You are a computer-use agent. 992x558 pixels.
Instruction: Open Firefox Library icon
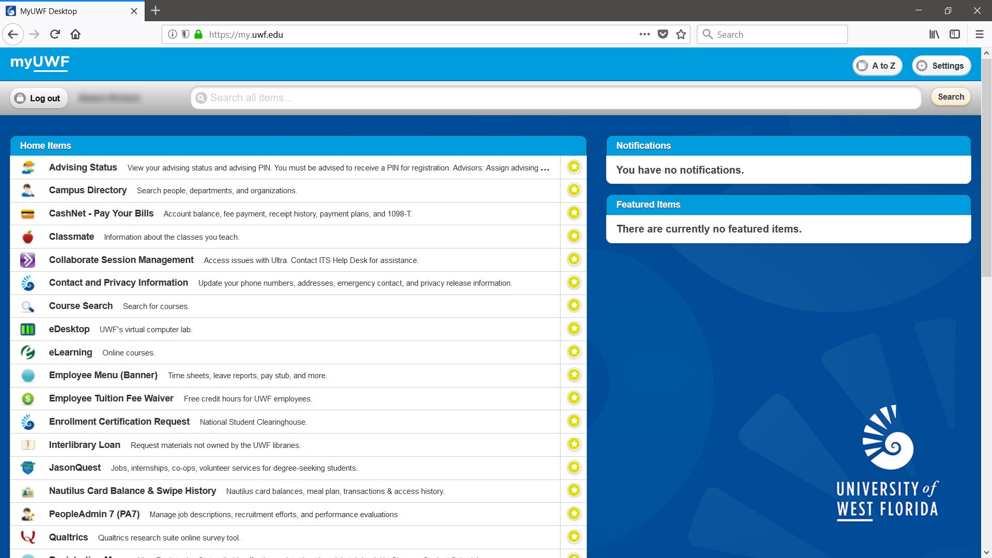(934, 34)
